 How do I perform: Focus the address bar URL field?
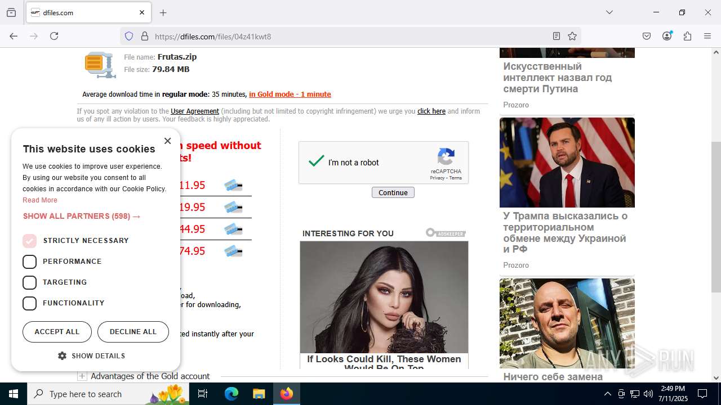(349, 37)
